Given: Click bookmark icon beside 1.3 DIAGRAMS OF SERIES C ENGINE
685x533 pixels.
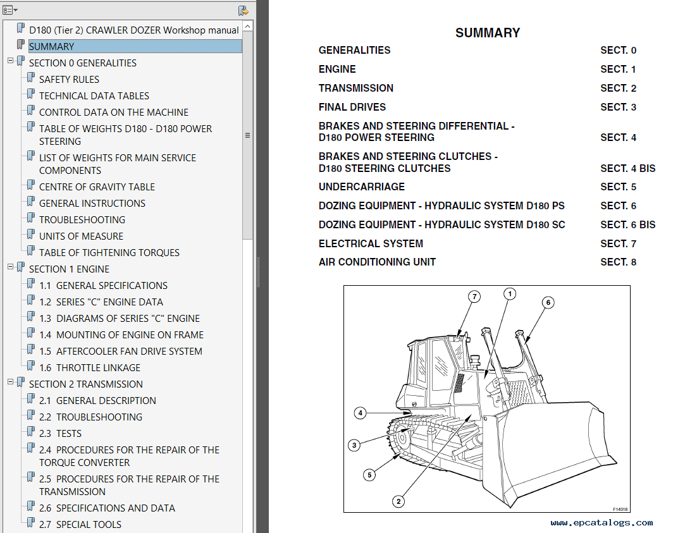Looking at the screenshot, I should click(30, 317).
